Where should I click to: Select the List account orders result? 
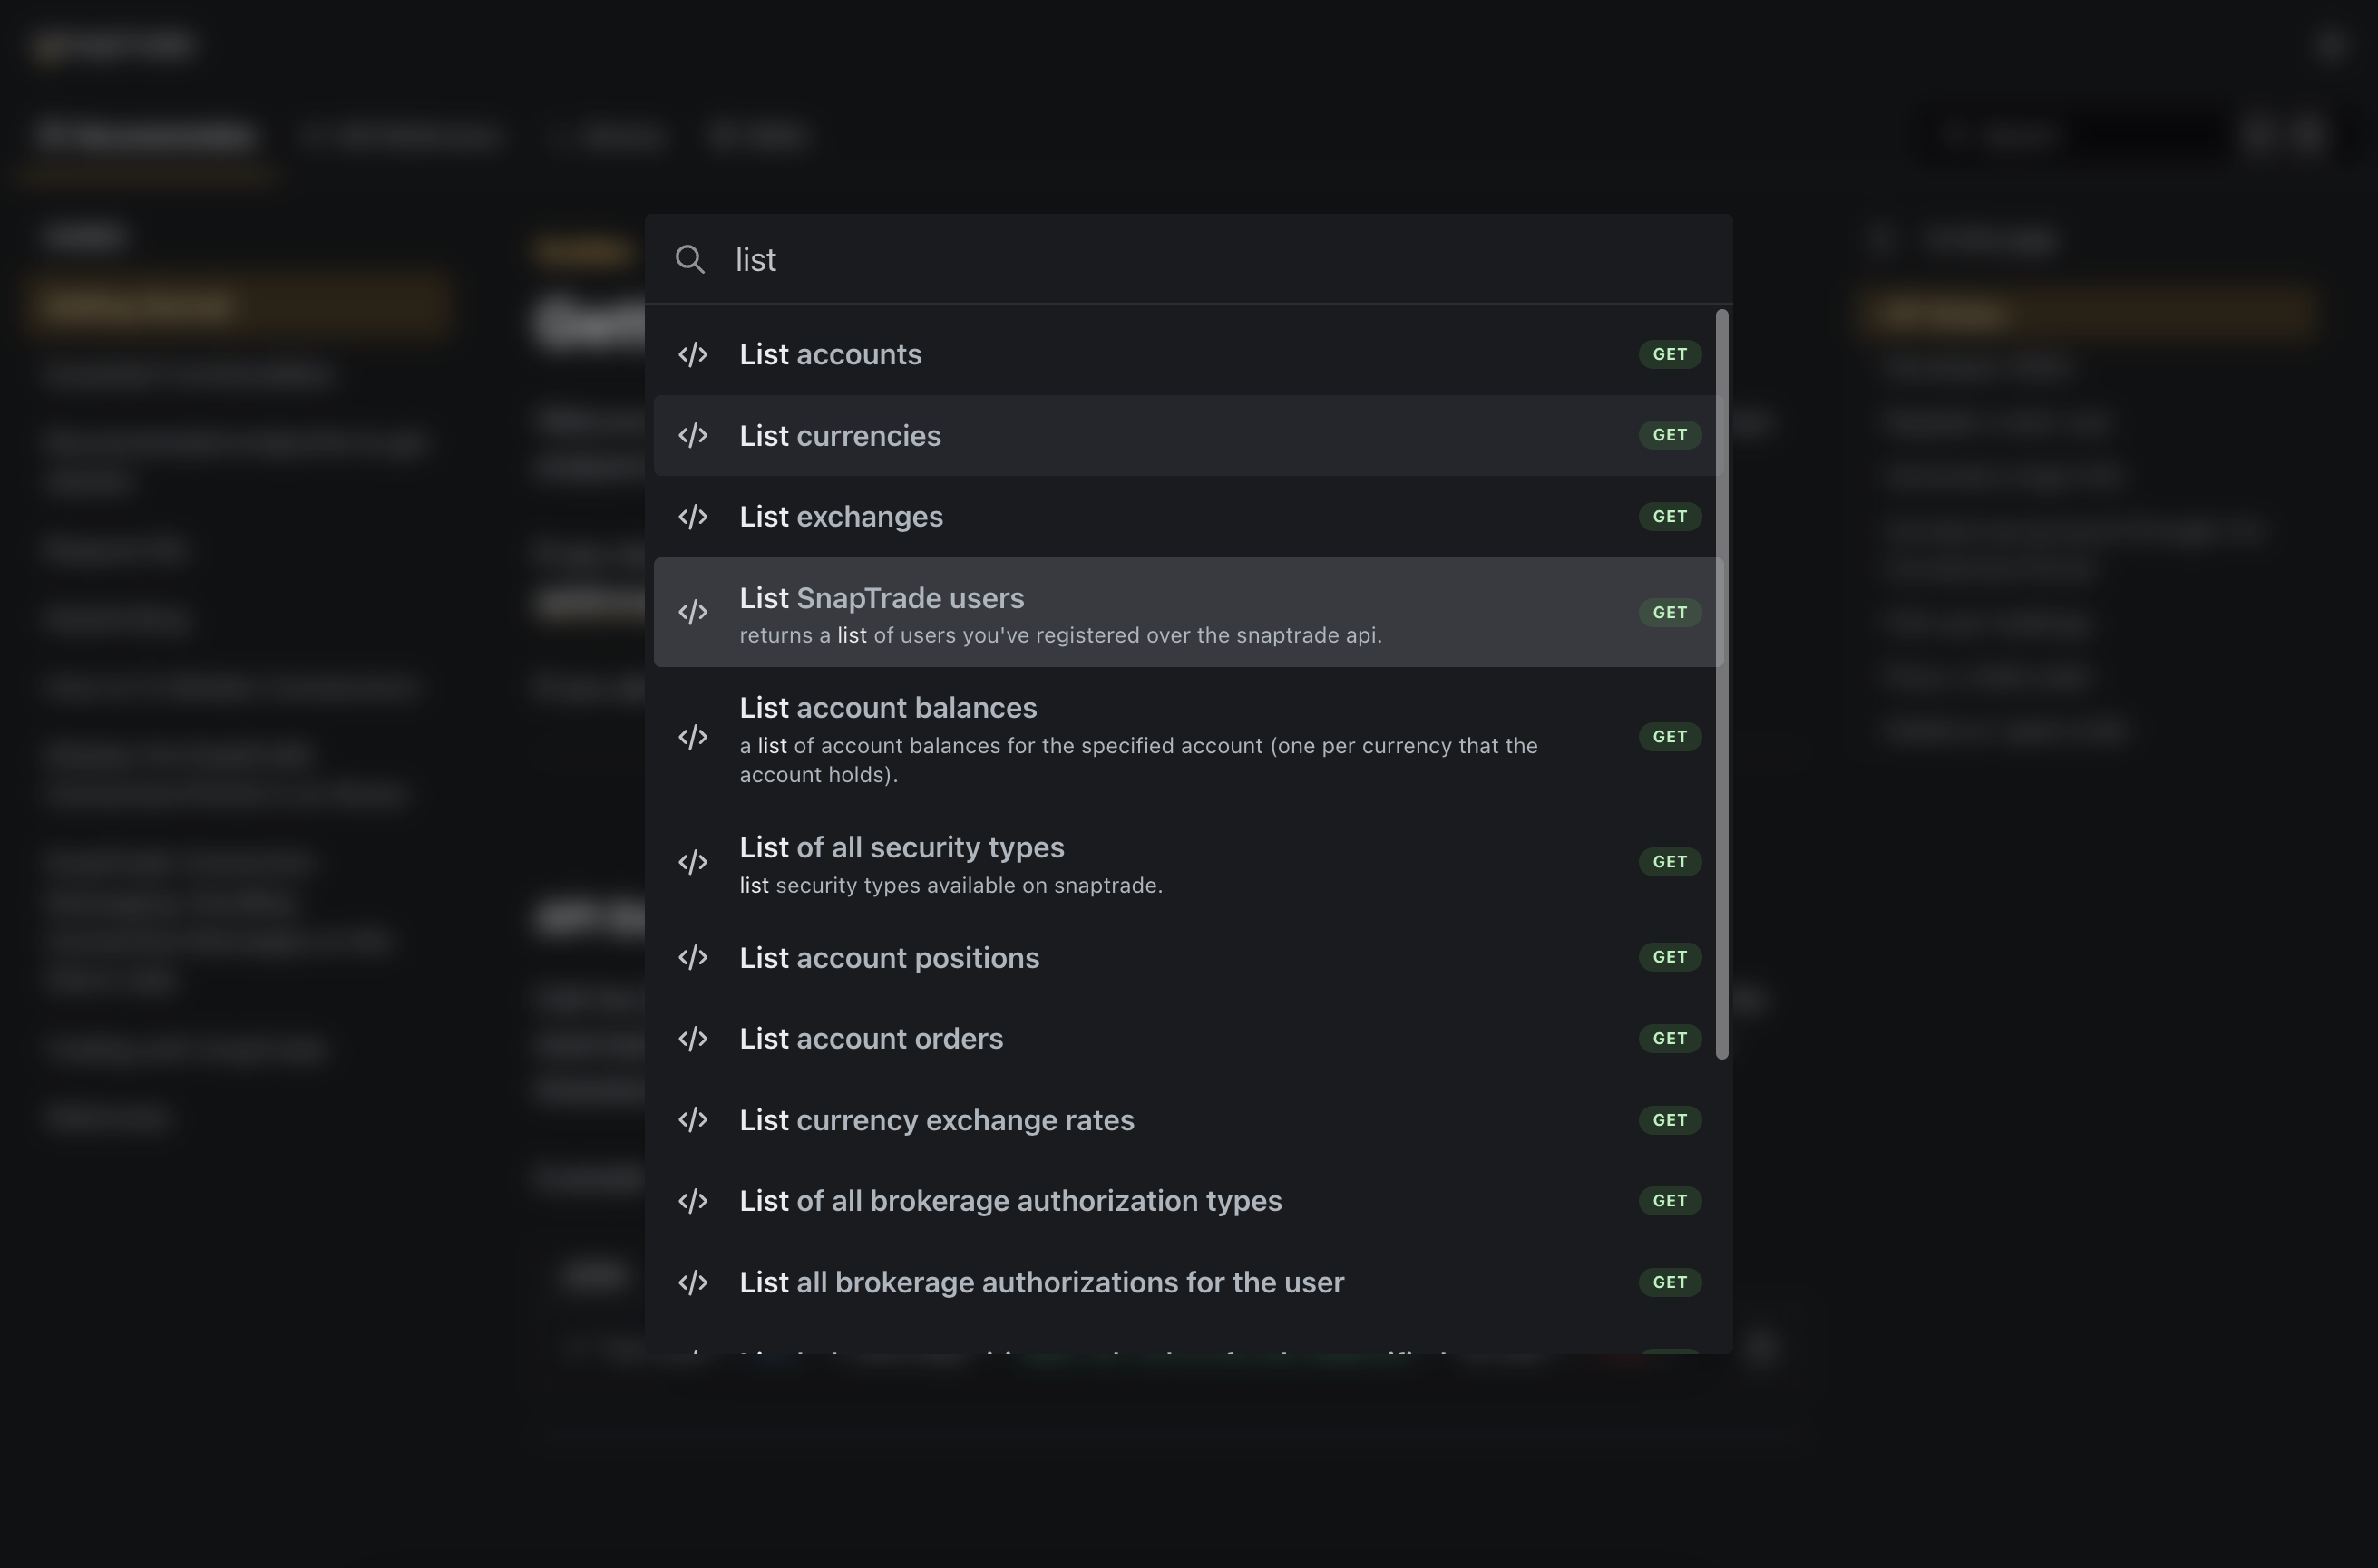point(1188,1039)
